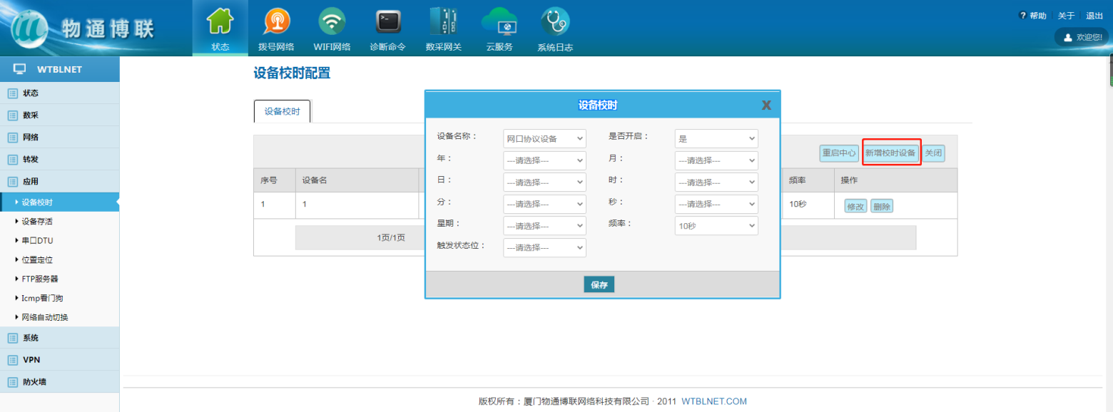1113x412 pixels.
Task: Open the 触发状态位 dropdown
Action: pos(544,248)
